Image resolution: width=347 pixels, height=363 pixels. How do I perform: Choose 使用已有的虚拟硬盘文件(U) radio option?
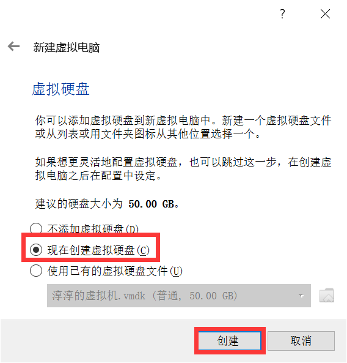(36, 271)
